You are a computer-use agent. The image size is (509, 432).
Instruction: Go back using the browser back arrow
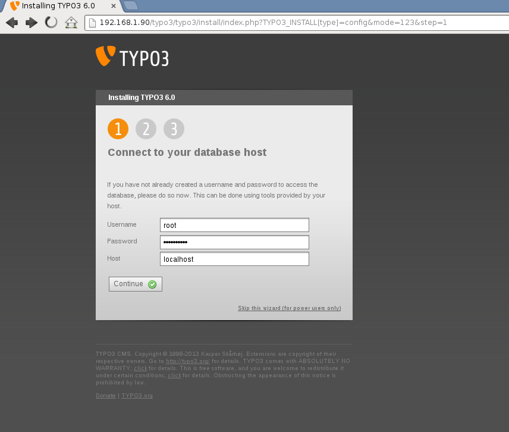point(12,23)
